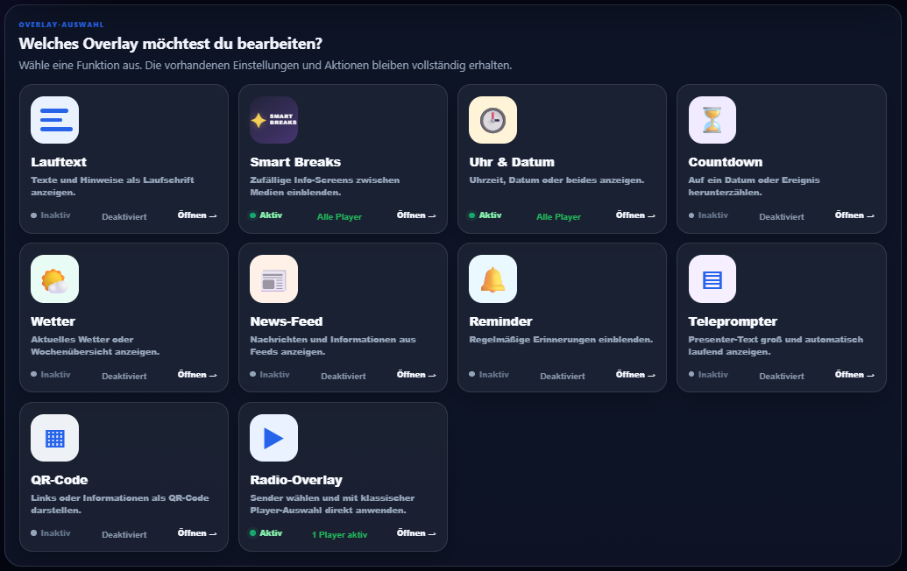907x571 pixels.
Task: Click the Countdown hourglass icon
Action: (x=712, y=120)
